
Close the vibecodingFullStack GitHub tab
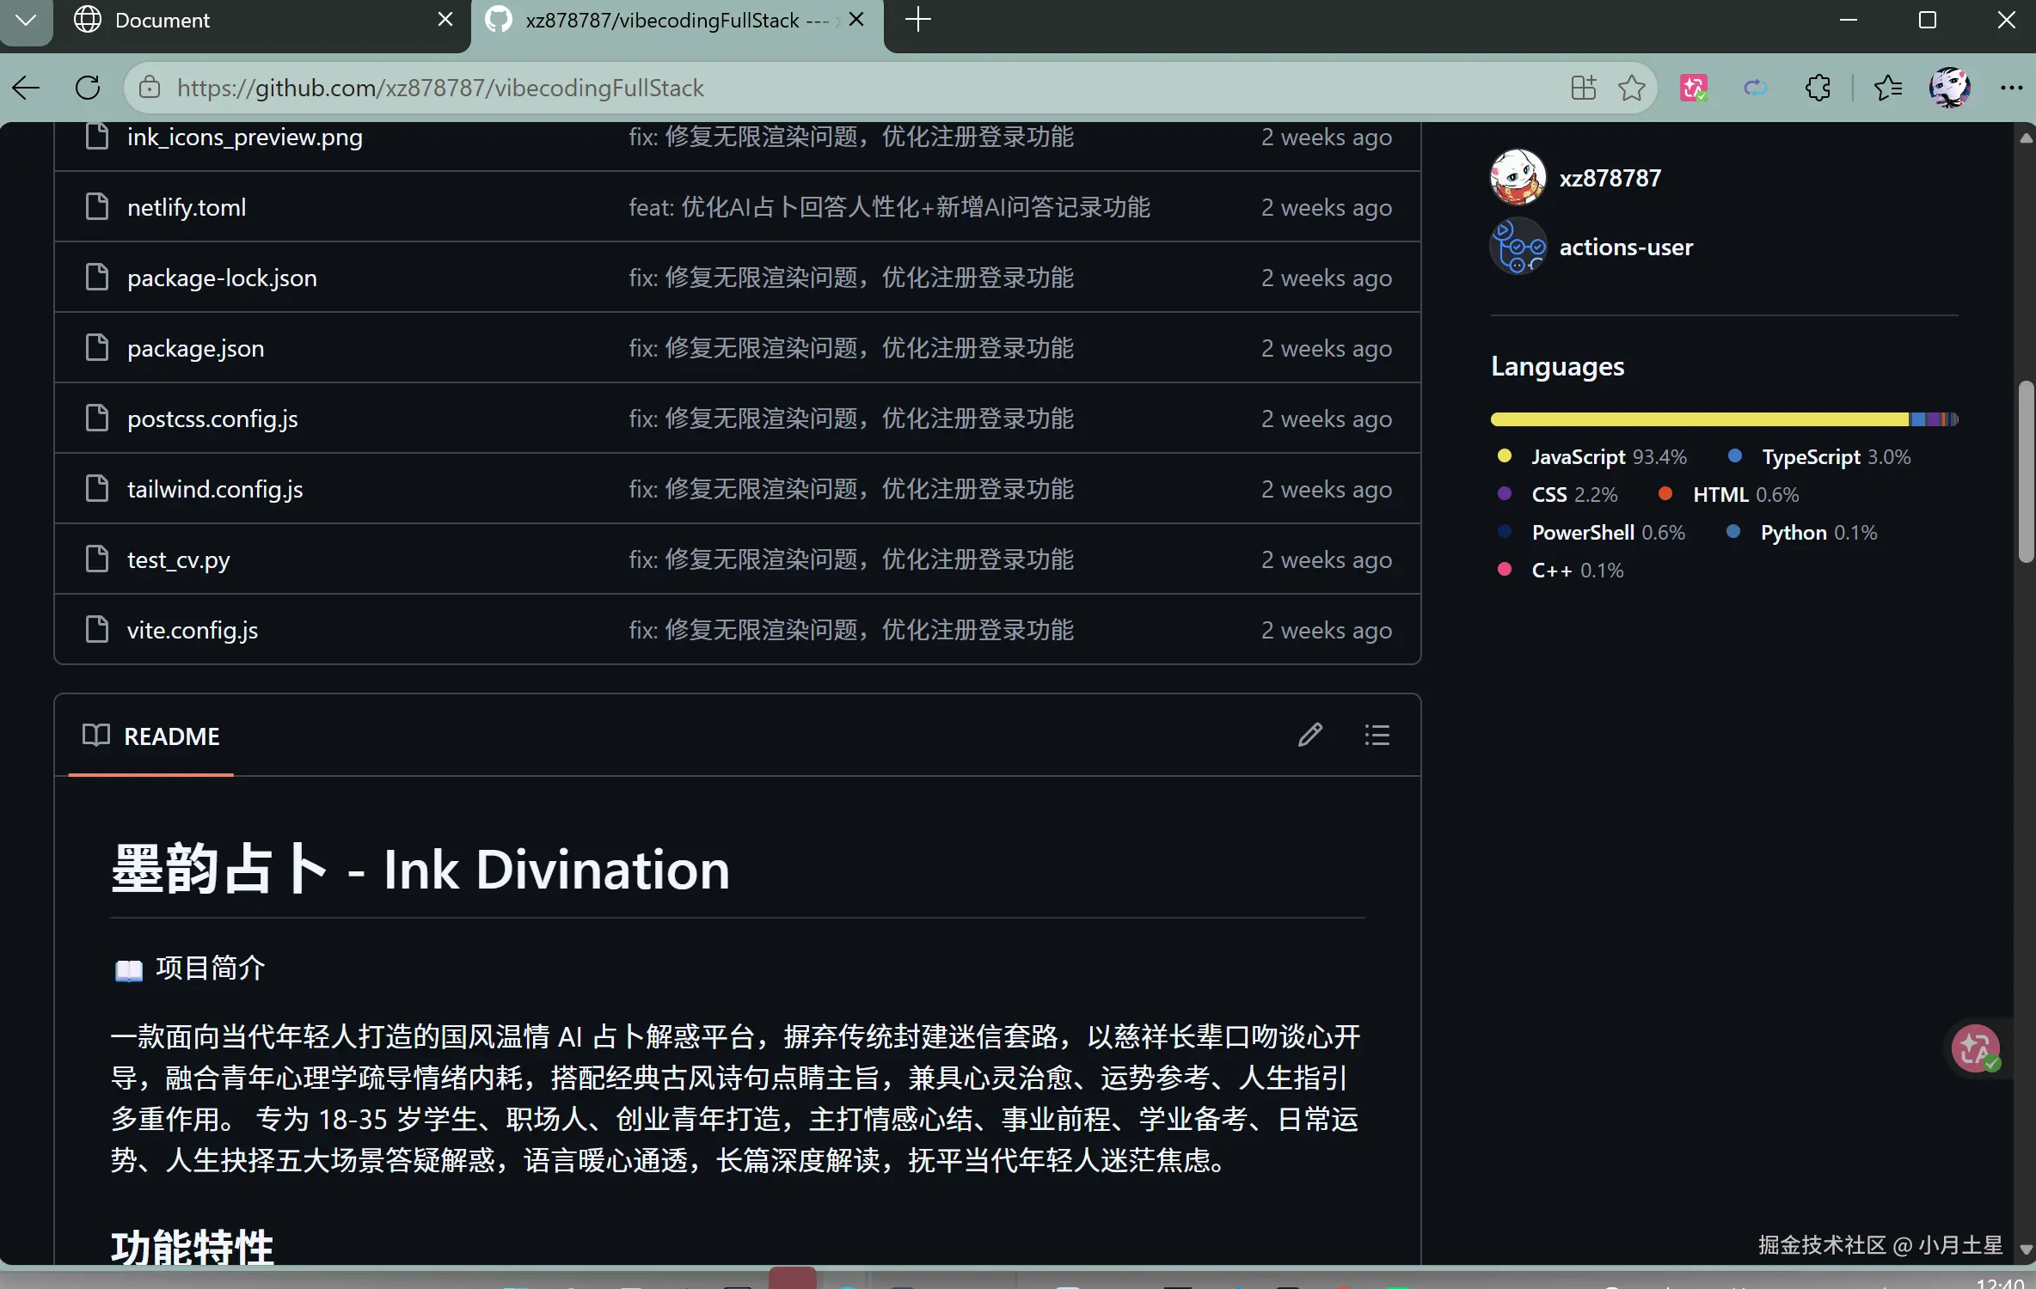coord(856,19)
